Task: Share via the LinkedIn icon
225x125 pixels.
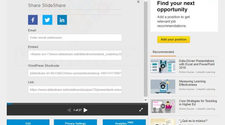Action: tap(62, 20)
